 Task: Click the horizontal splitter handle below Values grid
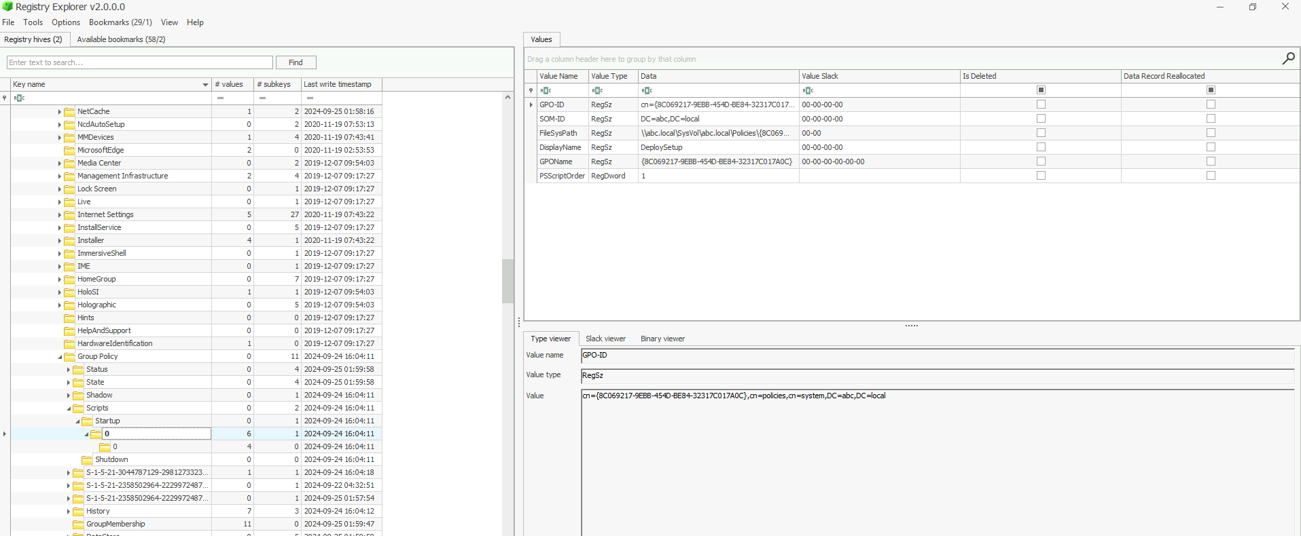(912, 326)
